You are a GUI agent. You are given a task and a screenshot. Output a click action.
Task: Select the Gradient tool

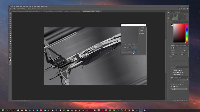[x=10, y=38]
